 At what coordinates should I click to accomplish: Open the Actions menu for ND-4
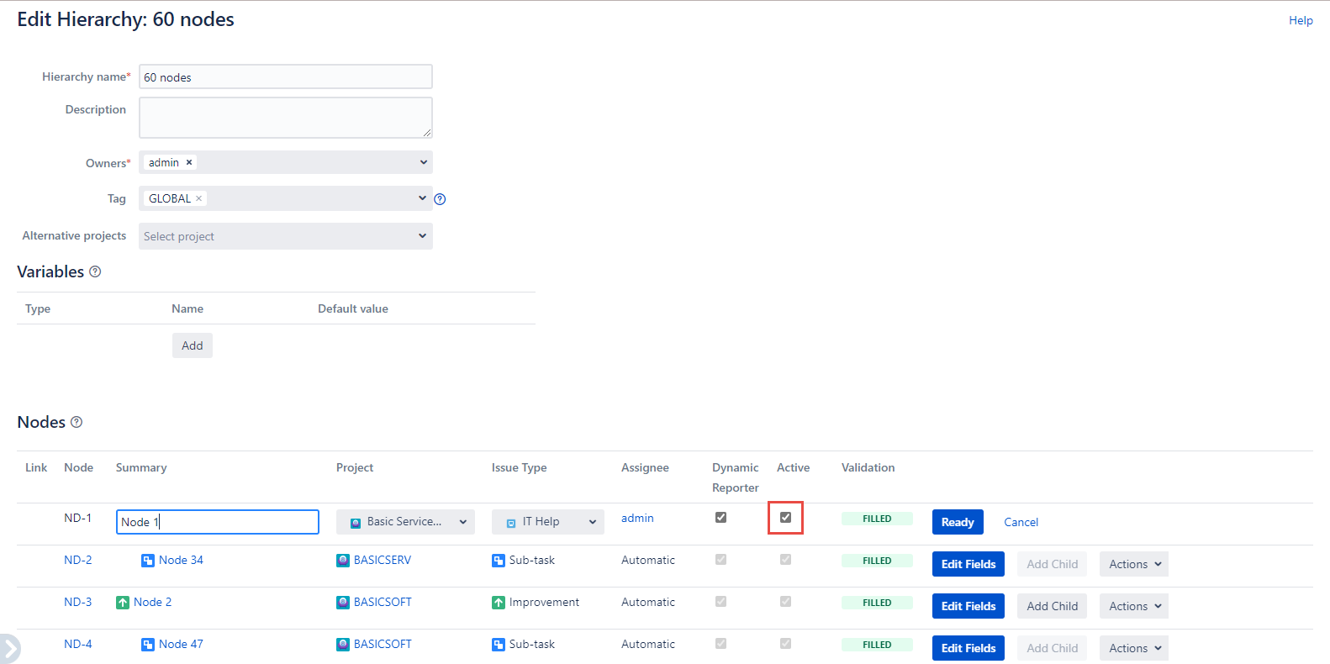pos(1133,648)
